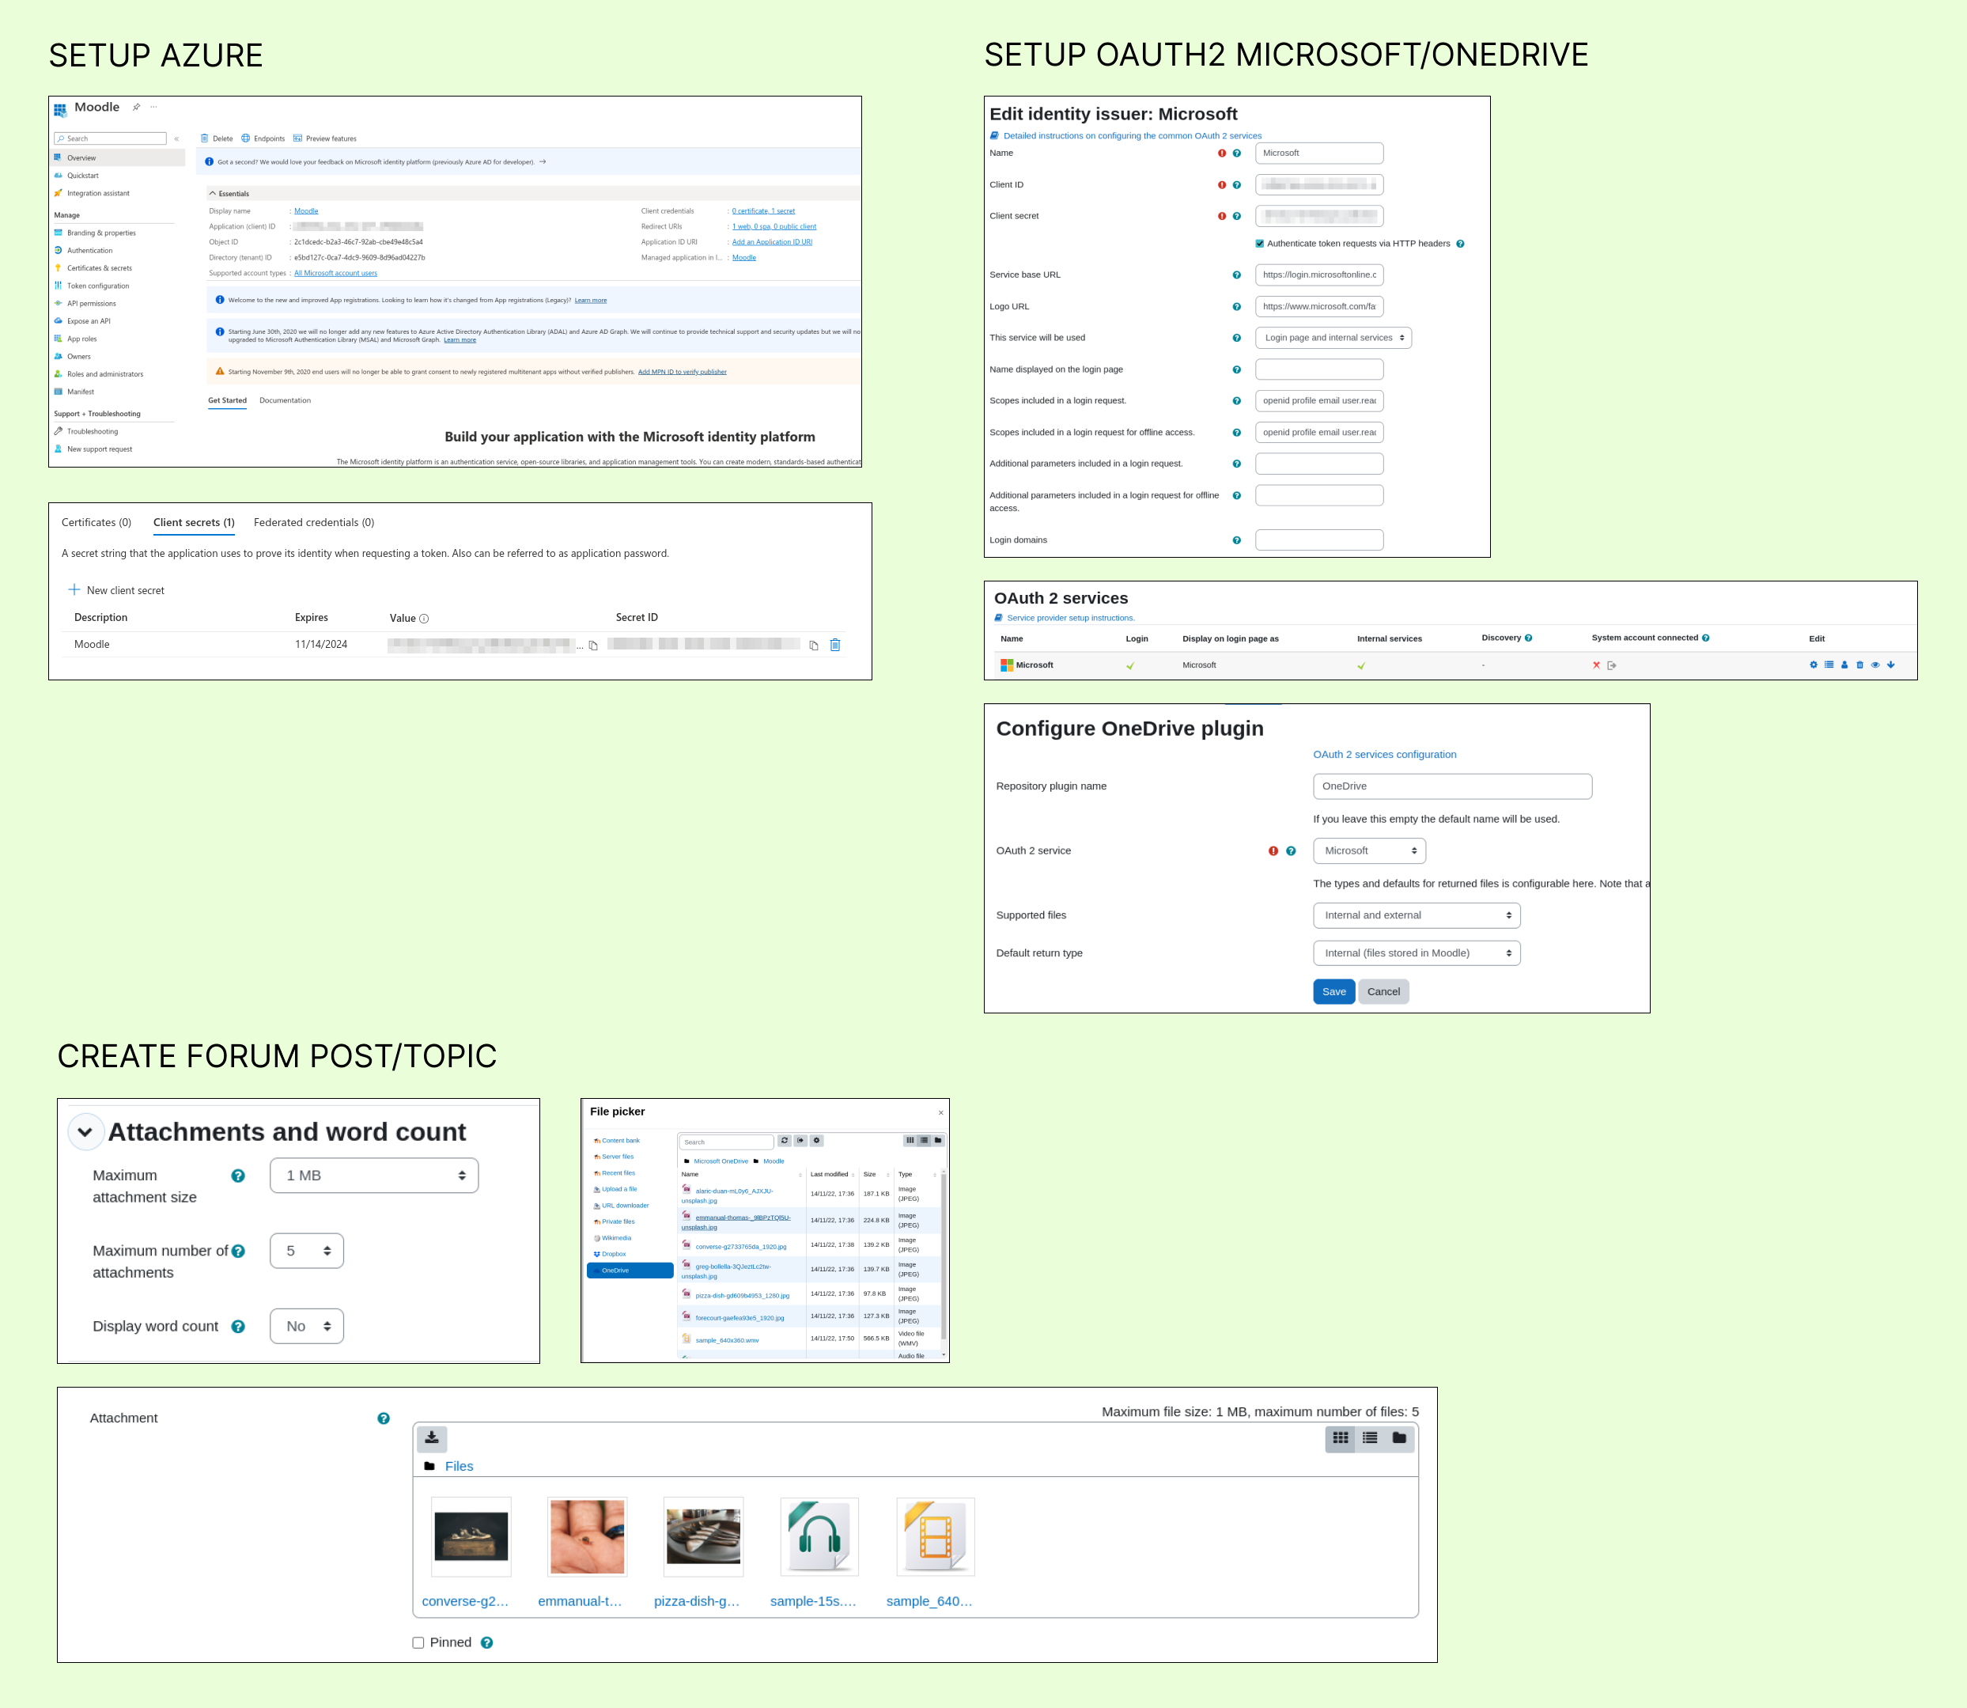The width and height of the screenshot is (1967, 1708).
Task: Click the sample-15s audio attachment thumbnail
Action: point(819,1536)
